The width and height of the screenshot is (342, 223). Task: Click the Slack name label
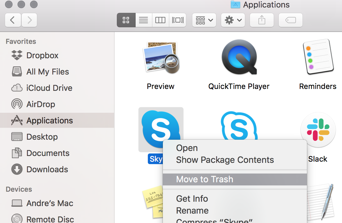point(318,159)
